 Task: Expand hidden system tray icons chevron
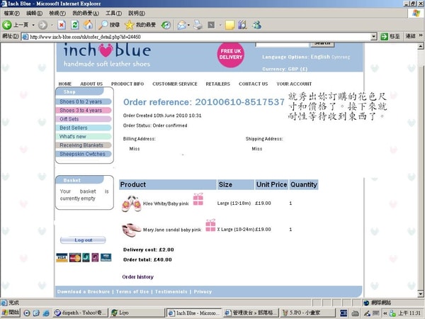pos(385,313)
